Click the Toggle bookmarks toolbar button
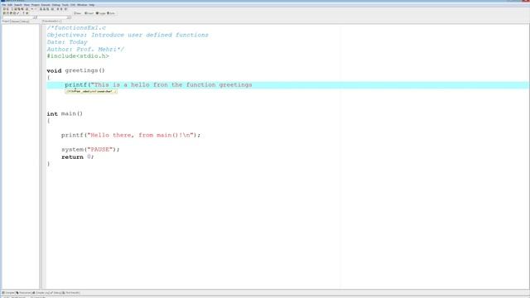The width and height of the screenshot is (530, 298). 100,13
